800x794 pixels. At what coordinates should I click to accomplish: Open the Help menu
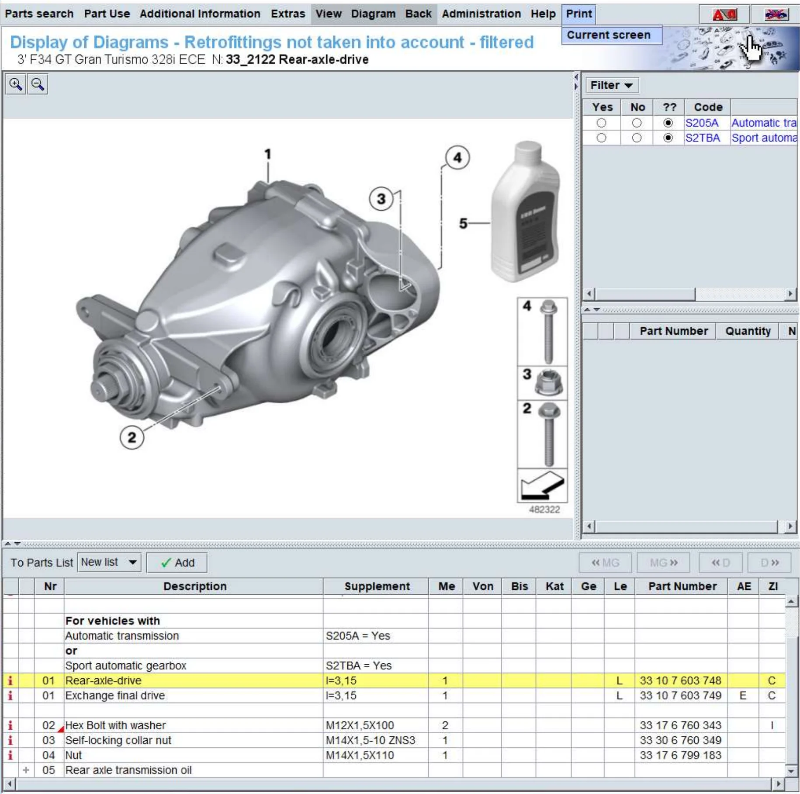[543, 14]
